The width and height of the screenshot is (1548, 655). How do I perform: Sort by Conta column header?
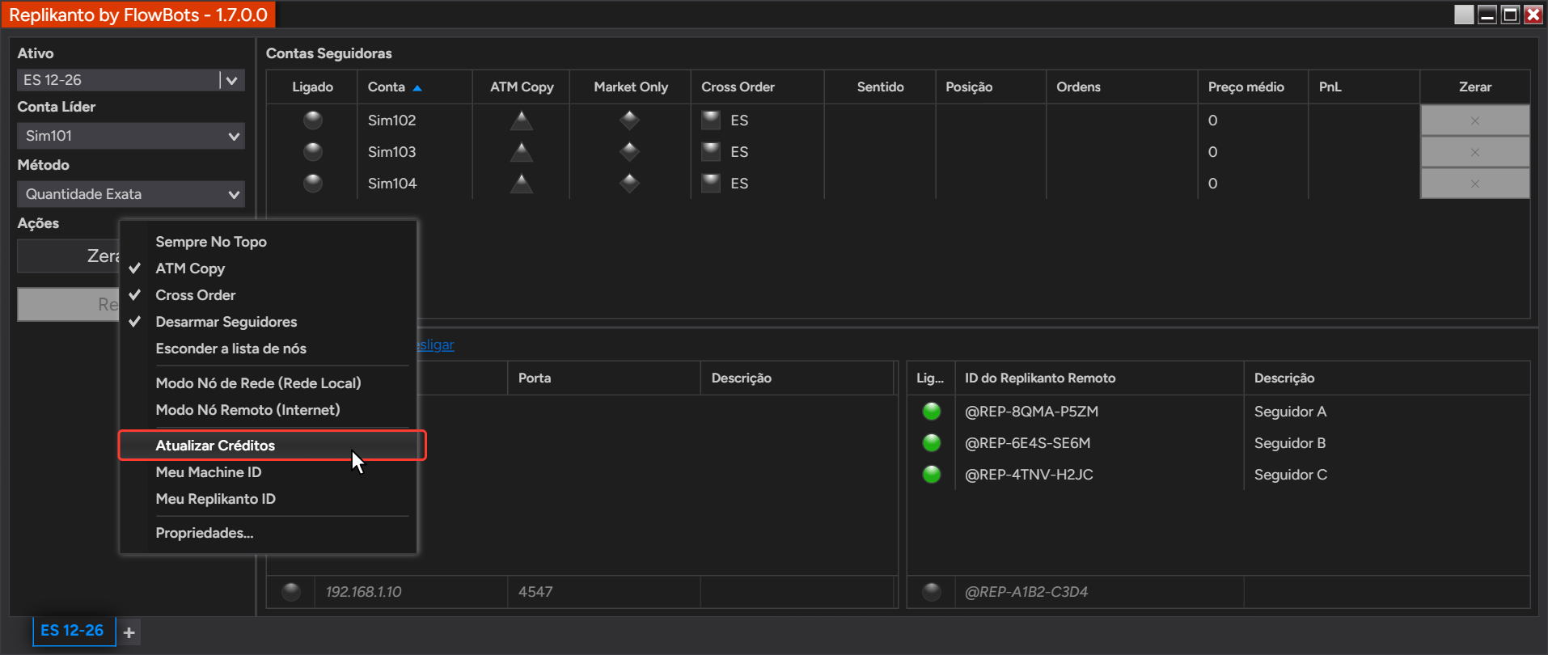[414, 87]
